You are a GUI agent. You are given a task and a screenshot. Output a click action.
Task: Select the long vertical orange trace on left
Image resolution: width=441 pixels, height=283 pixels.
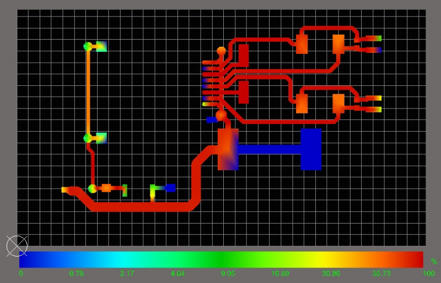point(88,92)
